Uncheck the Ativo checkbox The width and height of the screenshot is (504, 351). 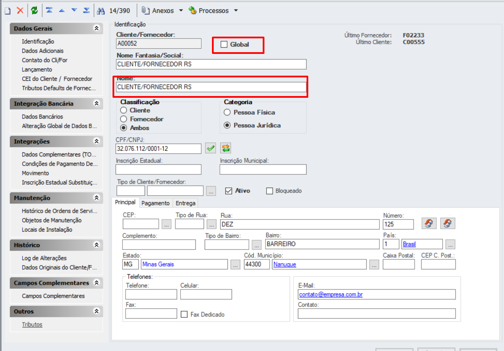click(x=229, y=191)
